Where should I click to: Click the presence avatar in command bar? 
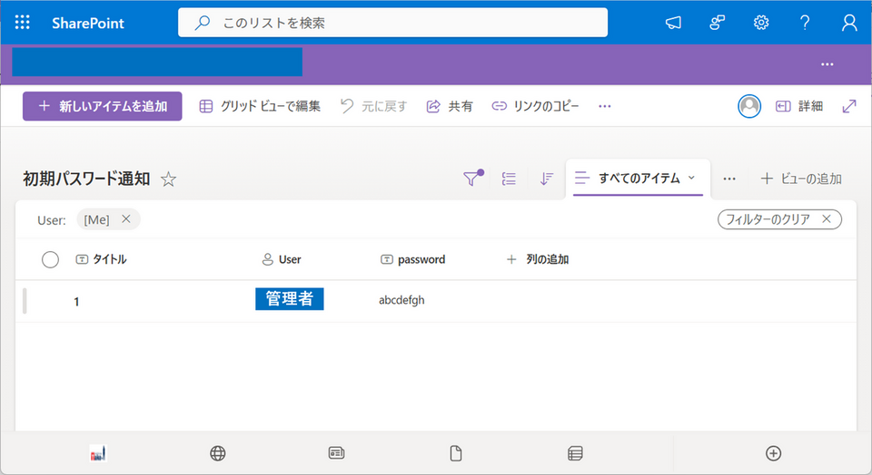pyautogui.click(x=749, y=106)
